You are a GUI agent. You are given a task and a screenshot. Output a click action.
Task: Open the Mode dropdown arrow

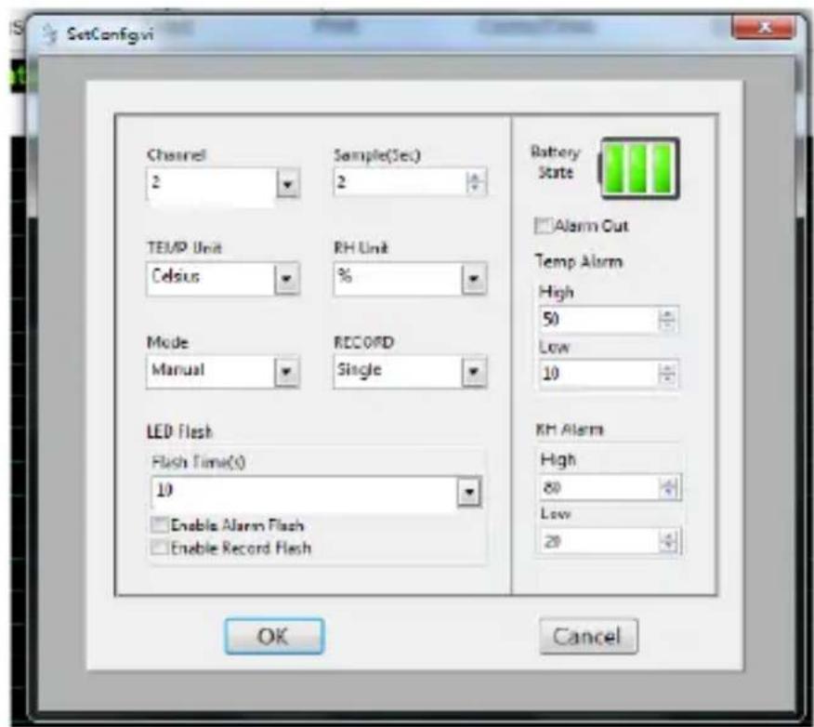(286, 372)
